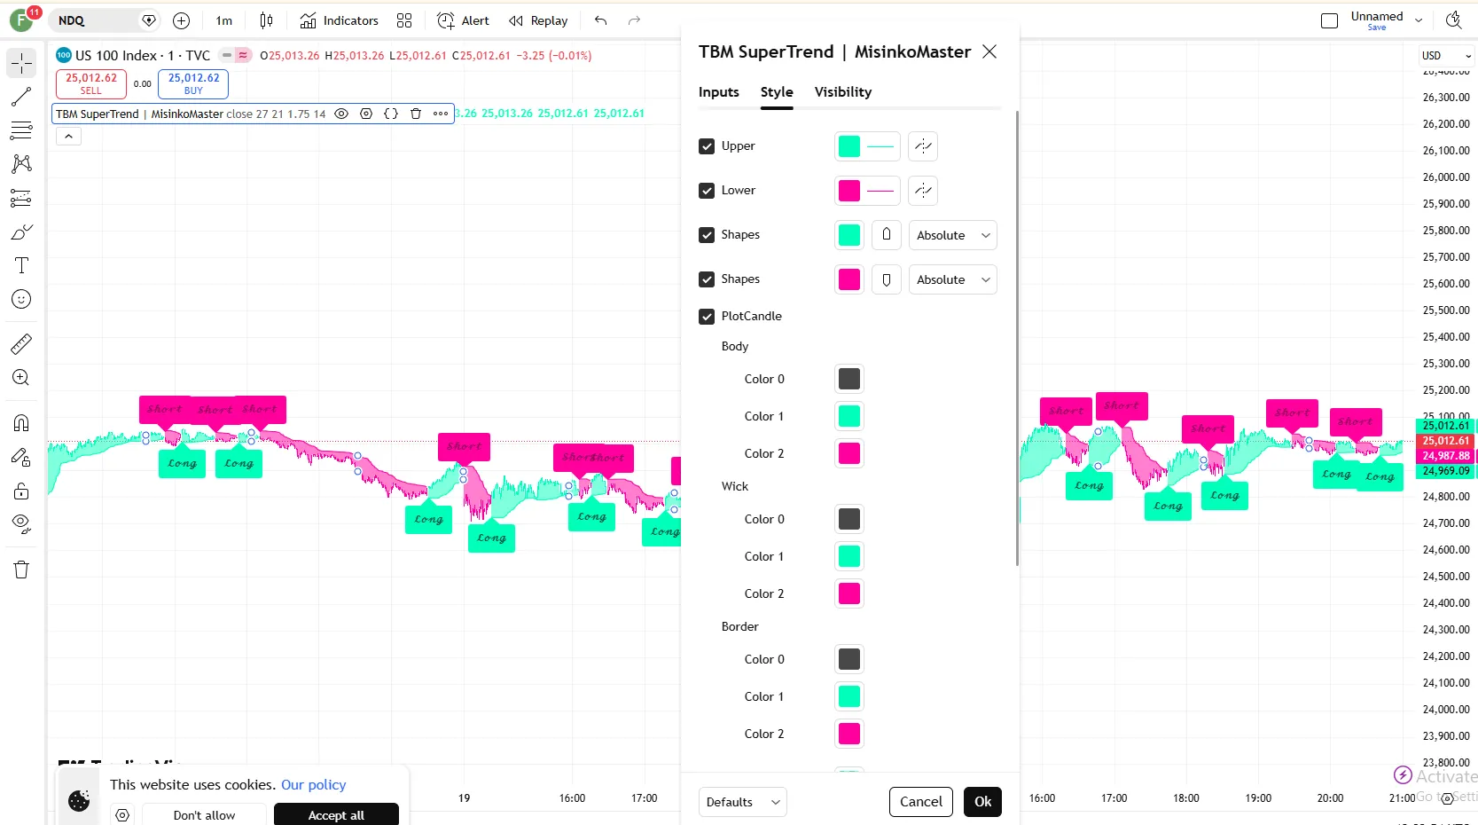Create an Alert from the toolbar
The height and width of the screenshot is (825, 1478).
(463, 20)
